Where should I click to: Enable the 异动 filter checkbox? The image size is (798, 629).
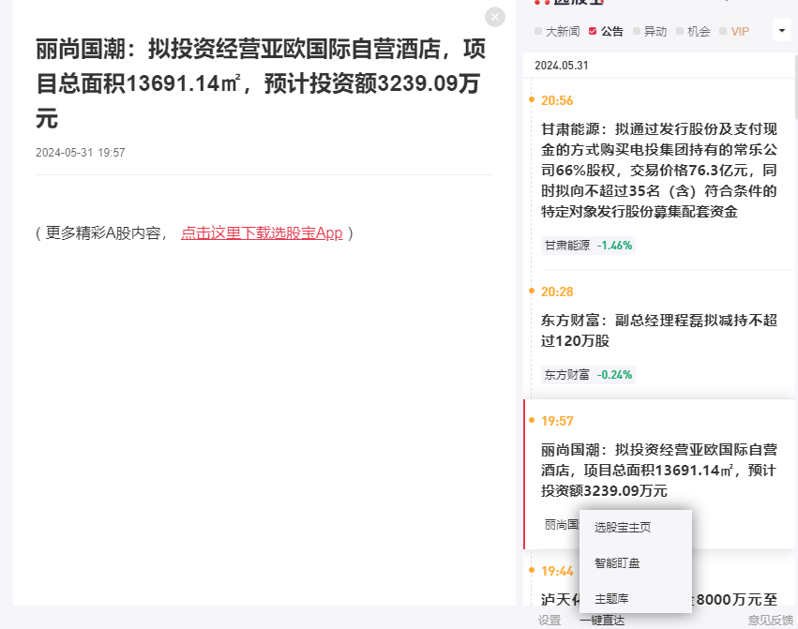tap(637, 31)
